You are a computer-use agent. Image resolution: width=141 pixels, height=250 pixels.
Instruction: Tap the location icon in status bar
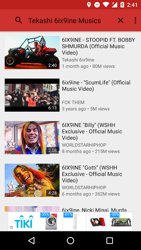[x=89, y=5]
